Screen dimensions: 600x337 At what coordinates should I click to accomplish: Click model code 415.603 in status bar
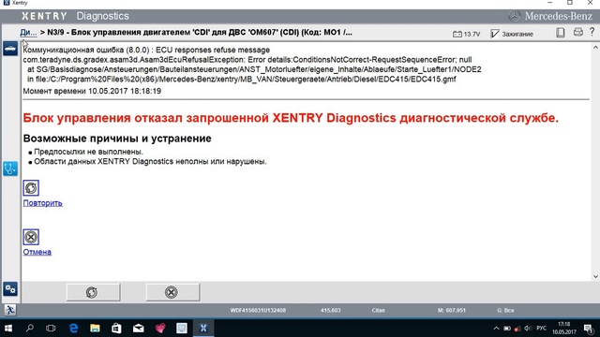(331, 310)
